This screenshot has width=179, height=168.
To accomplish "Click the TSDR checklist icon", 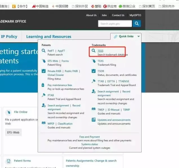I will click(94, 71).
